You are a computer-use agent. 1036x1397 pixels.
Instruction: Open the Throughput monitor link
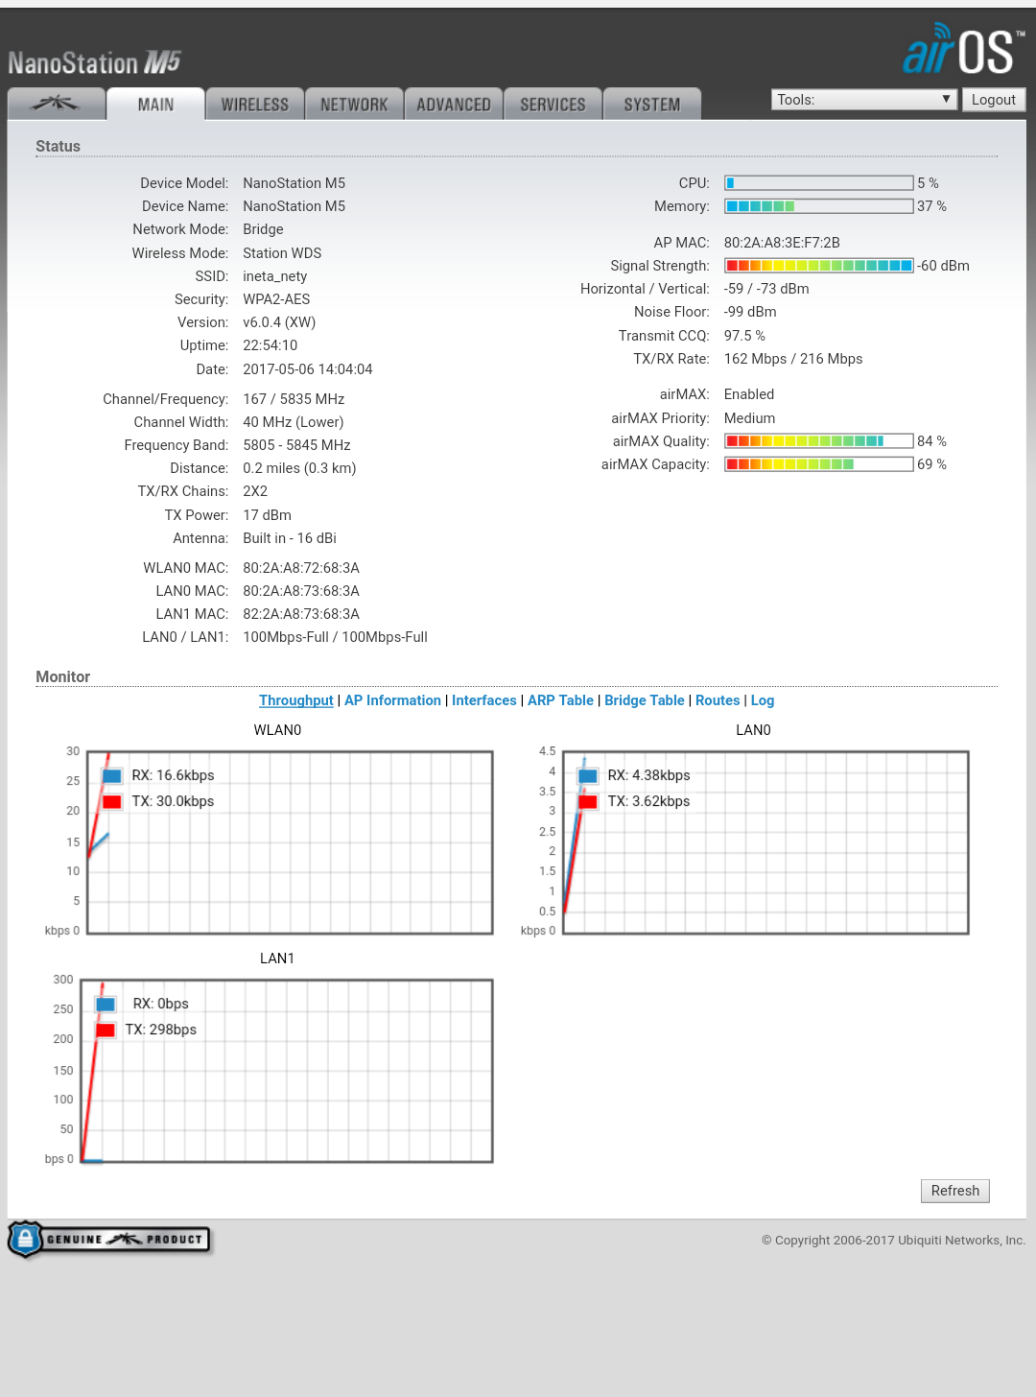(x=296, y=700)
